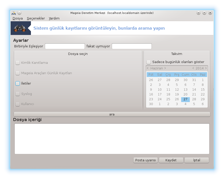224x179 pixels.
Task: Check Mageia Araçları Günlük Kayıtları
Action: [x=17, y=73]
